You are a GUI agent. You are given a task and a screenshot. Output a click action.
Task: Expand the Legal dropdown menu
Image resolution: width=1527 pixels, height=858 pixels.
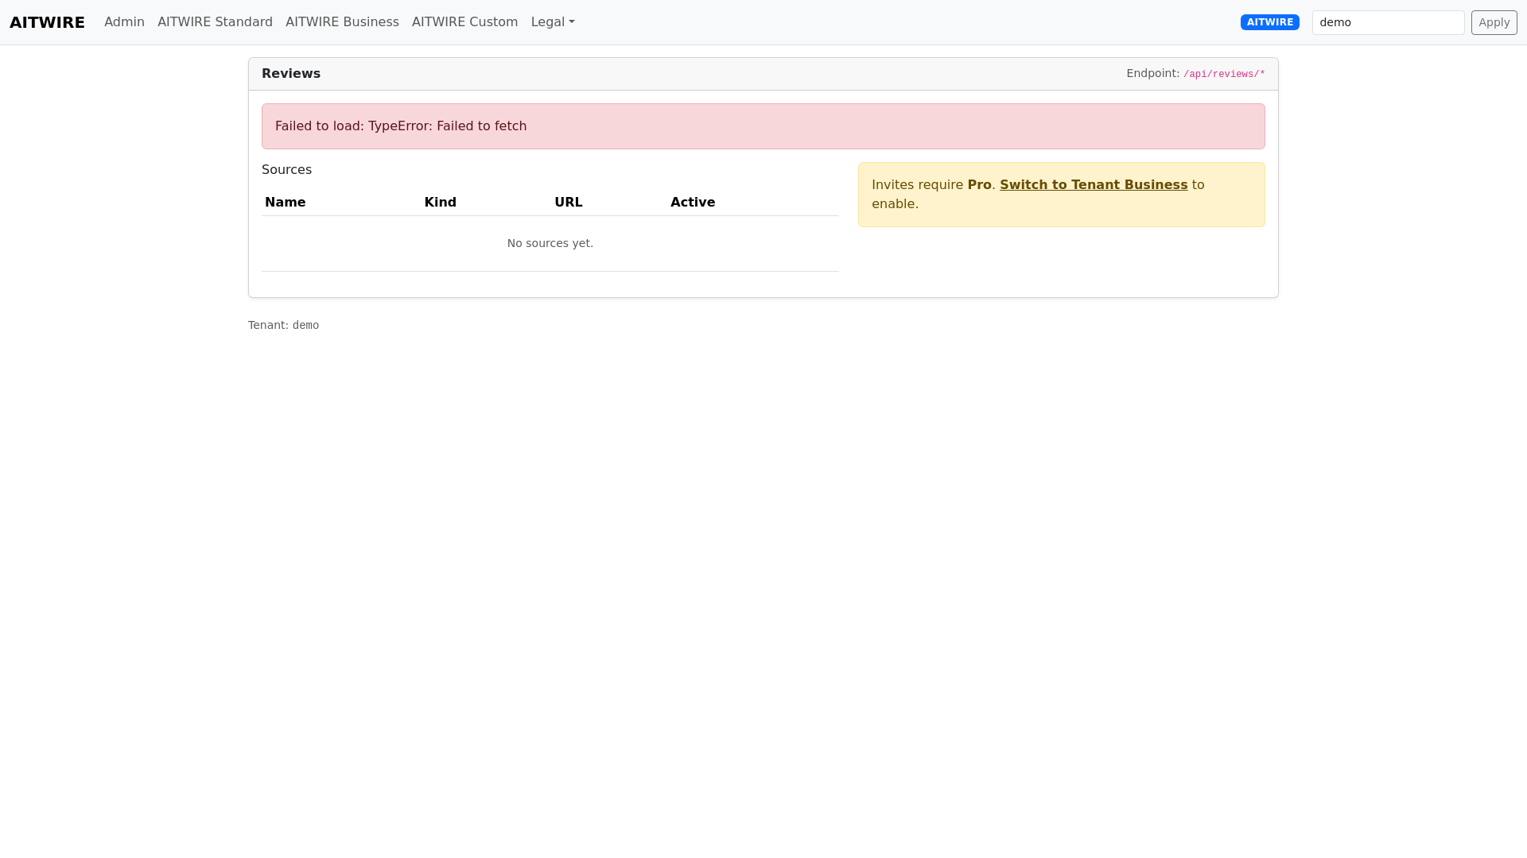click(x=553, y=22)
